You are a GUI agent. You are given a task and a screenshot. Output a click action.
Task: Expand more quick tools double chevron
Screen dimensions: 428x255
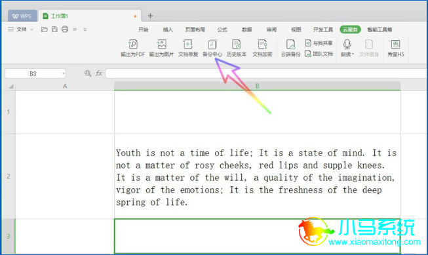pos(75,29)
